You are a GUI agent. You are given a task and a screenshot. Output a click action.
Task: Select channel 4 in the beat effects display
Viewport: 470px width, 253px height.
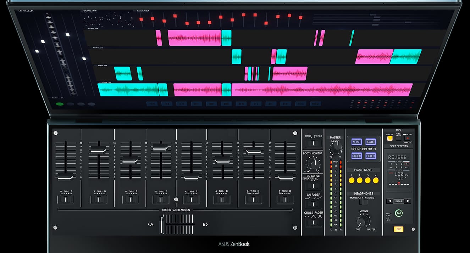click(407, 164)
